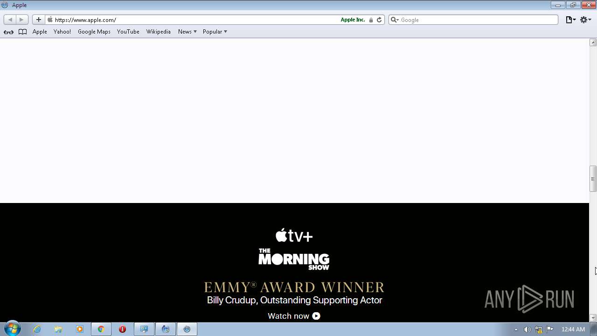This screenshot has height=336, width=597.
Task: Open the Reading List glasses icon
Action: [x=9, y=32]
